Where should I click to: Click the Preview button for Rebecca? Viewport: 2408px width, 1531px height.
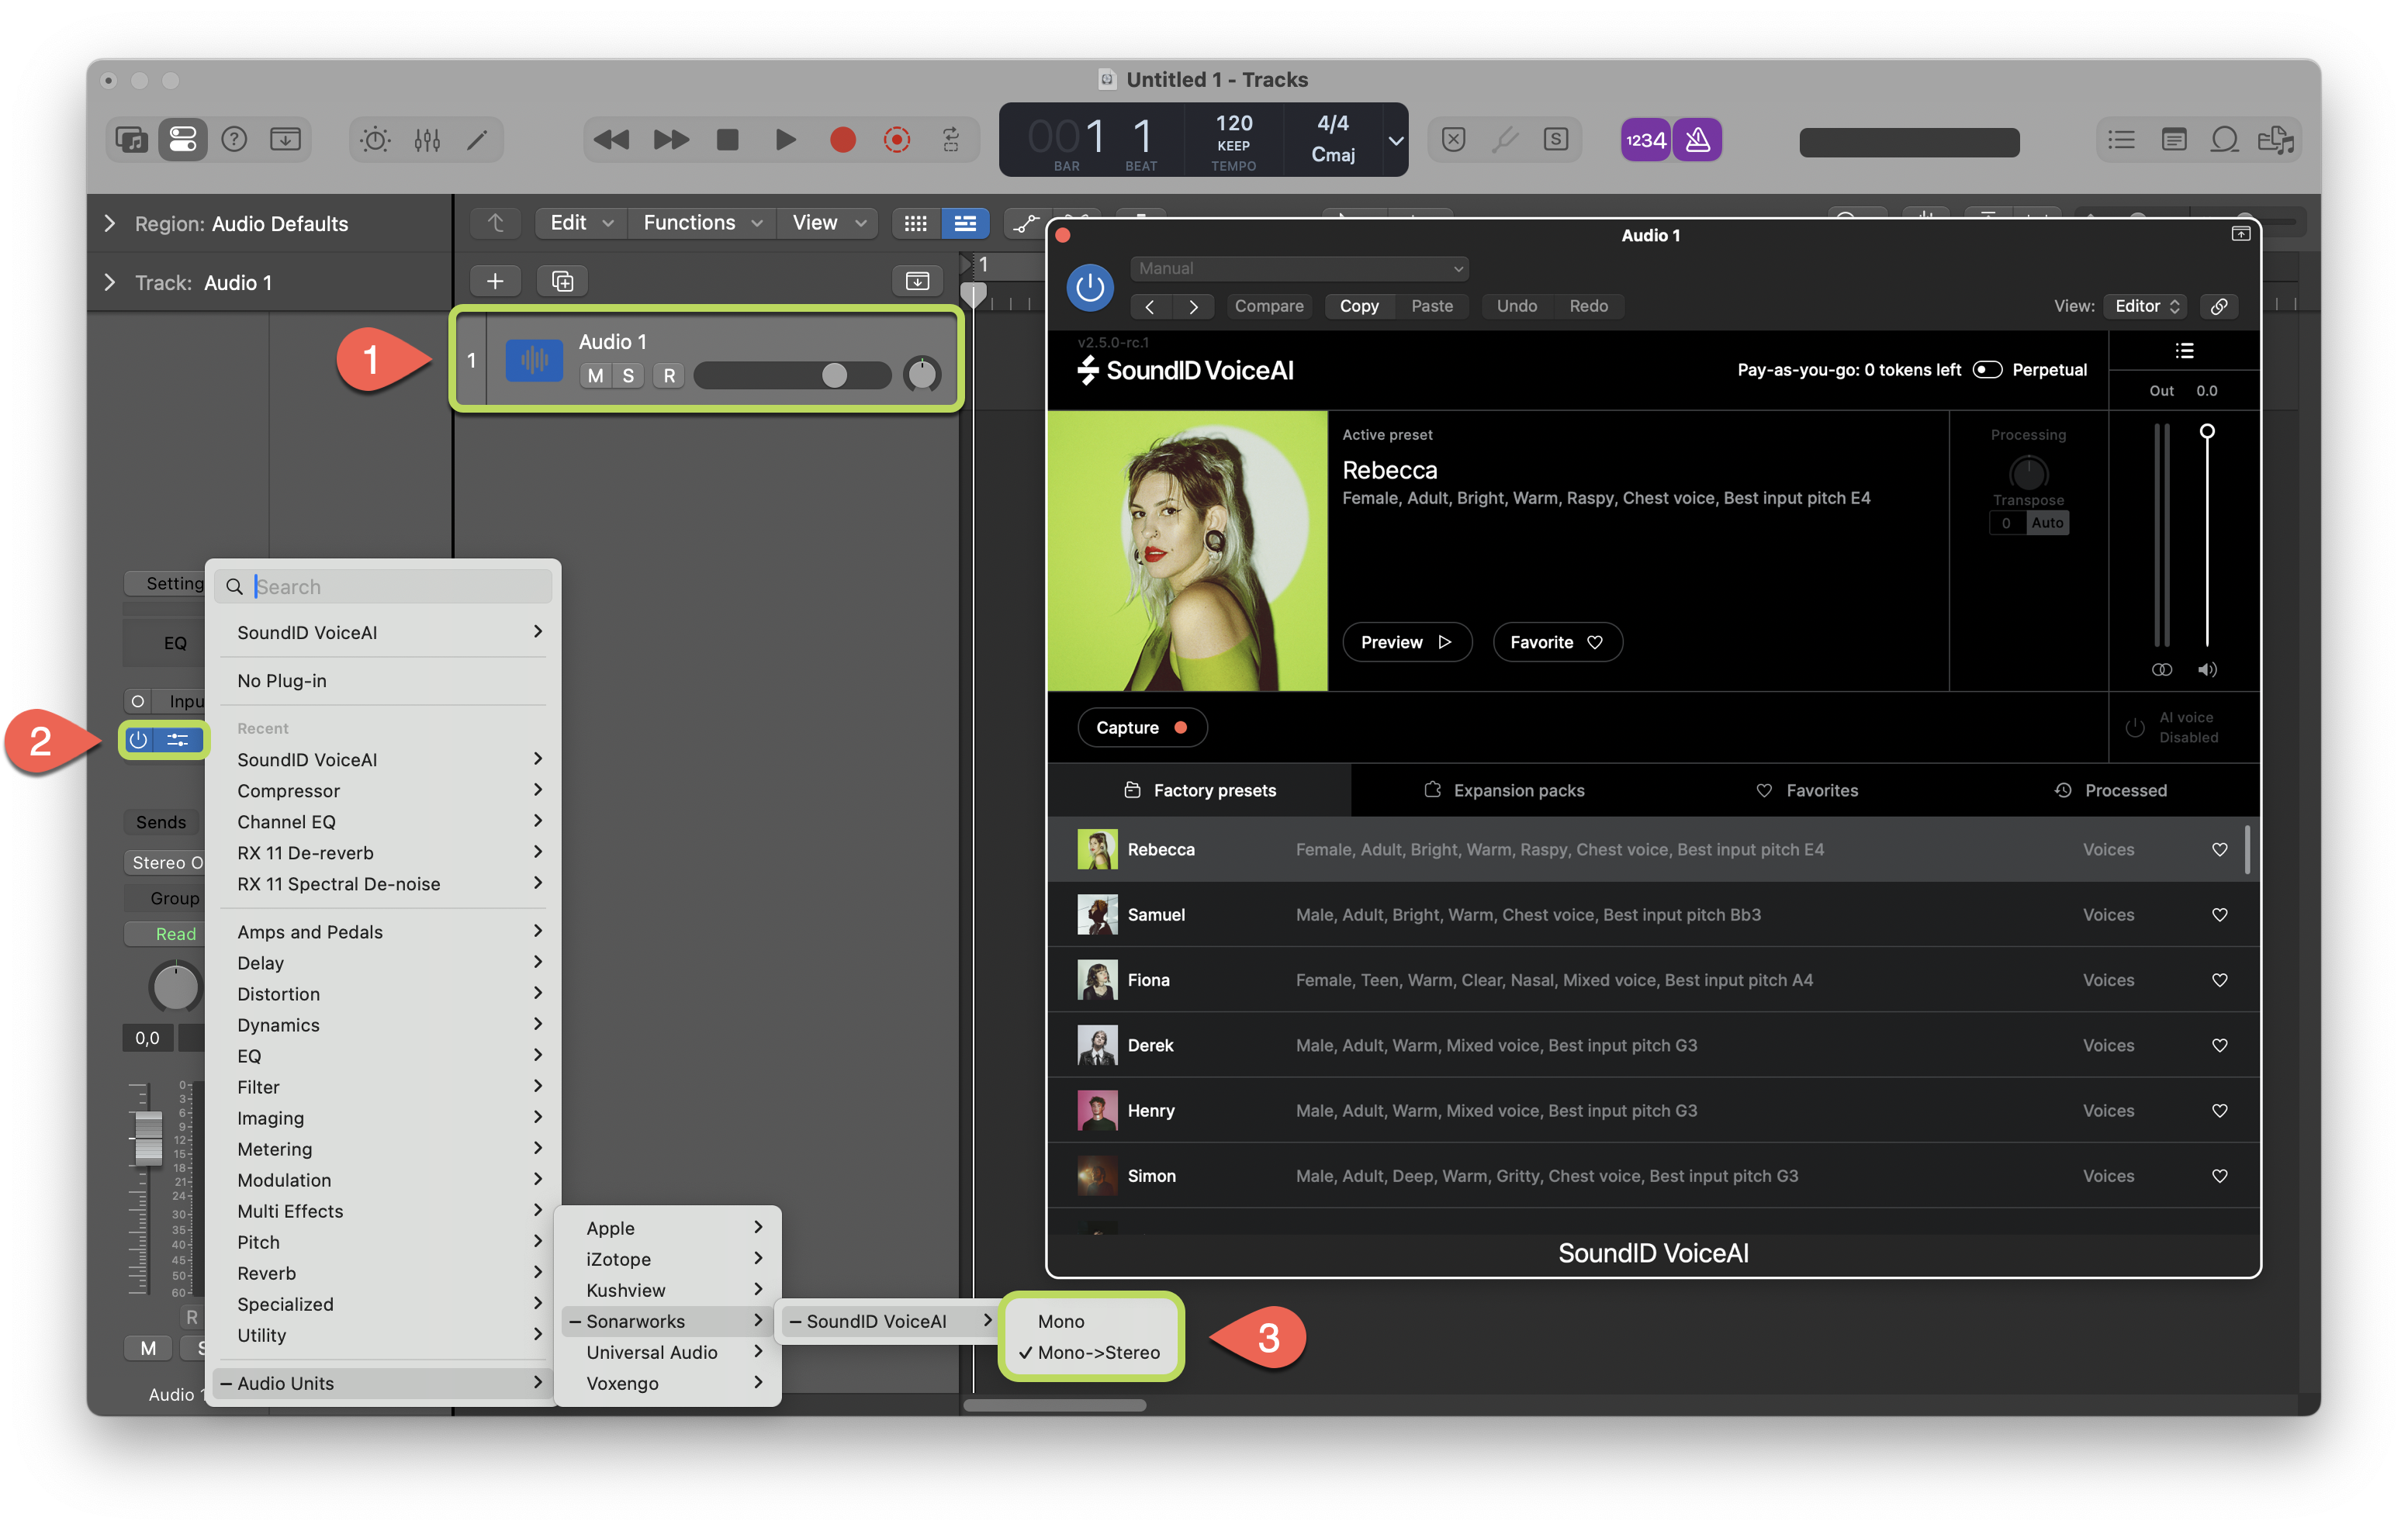[1406, 642]
